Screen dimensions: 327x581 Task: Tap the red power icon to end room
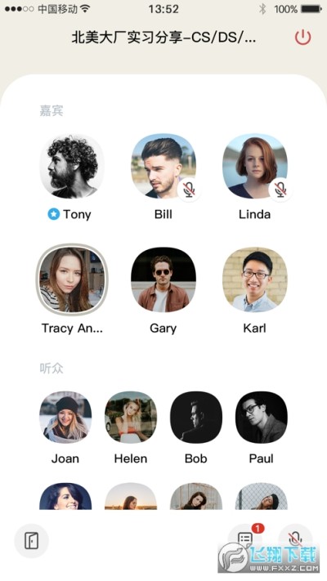click(x=302, y=38)
